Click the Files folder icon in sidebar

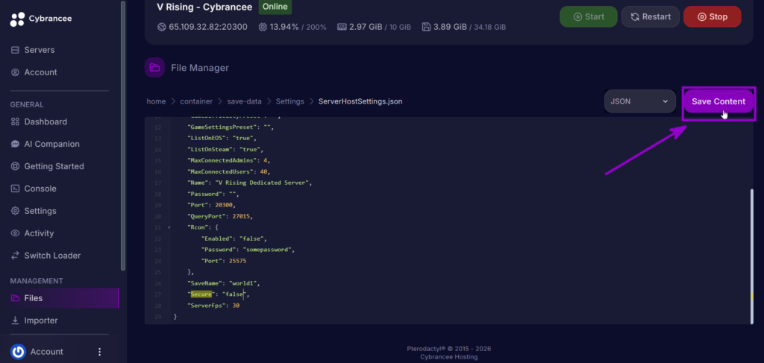15,298
